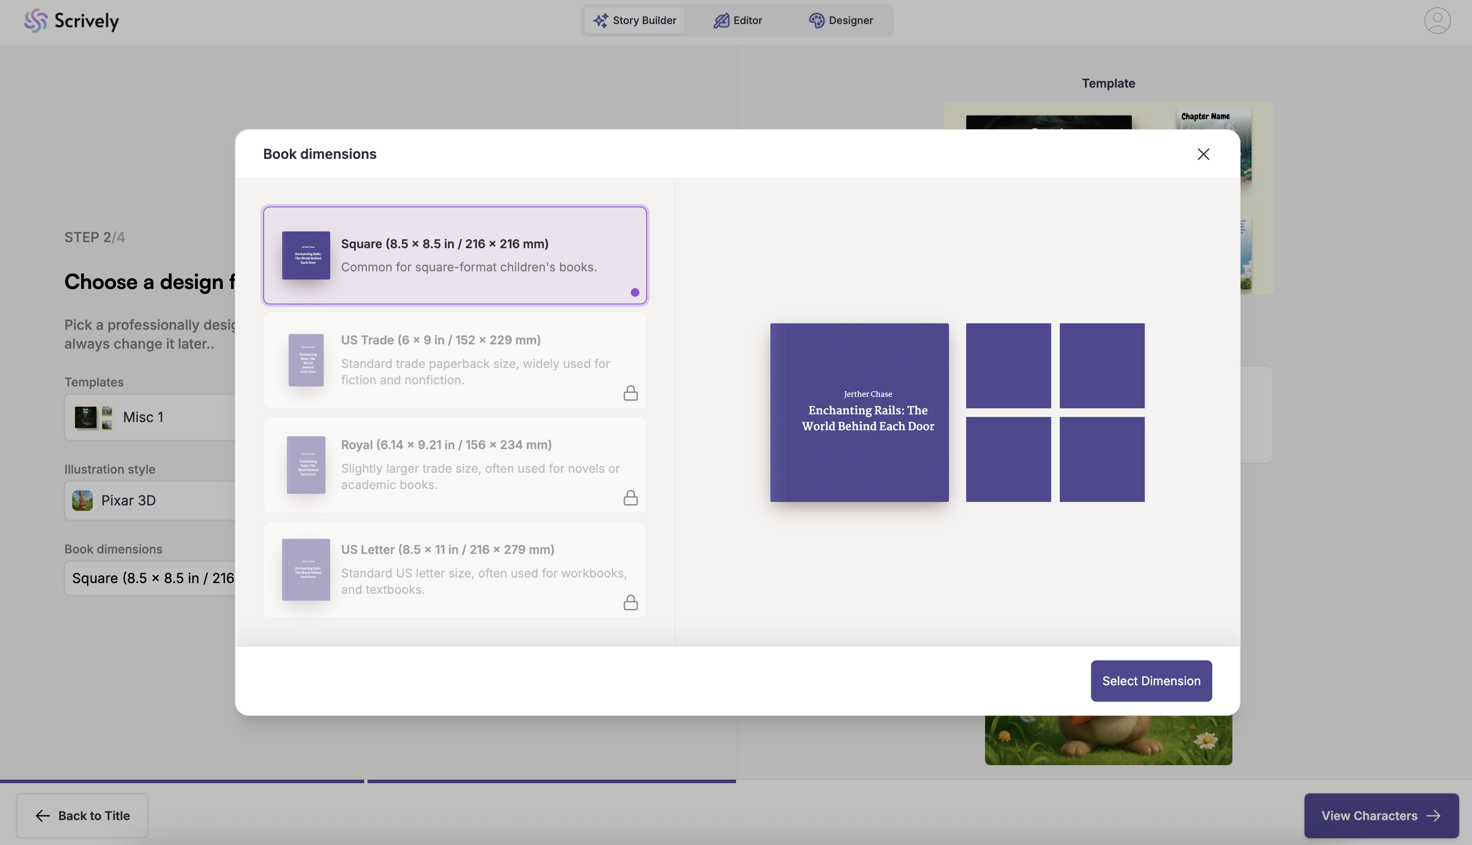The image size is (1472, 845).
Task: Open the user profile avatar icon
Action: 1437,21
